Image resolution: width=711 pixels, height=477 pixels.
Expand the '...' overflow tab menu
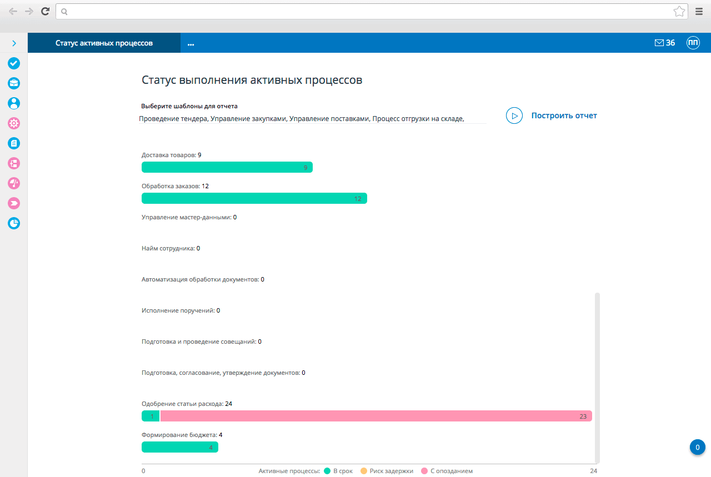tap(191, 43)
